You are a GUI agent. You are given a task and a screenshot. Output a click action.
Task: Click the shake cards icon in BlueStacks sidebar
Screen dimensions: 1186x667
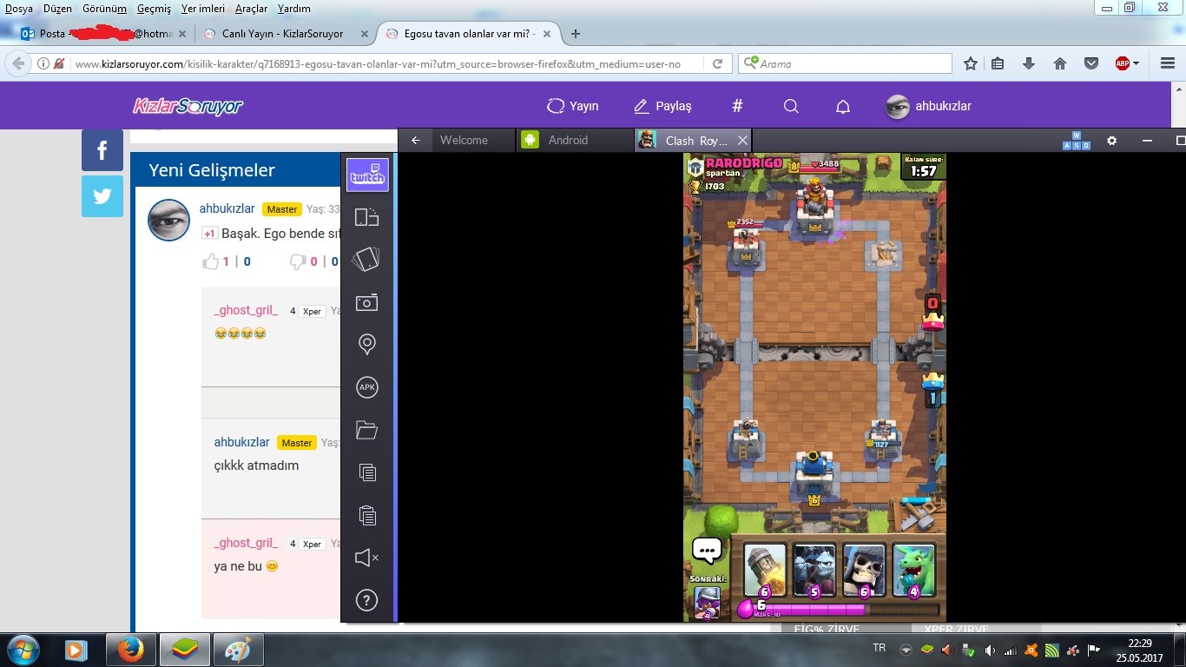(x=367, y=260)
